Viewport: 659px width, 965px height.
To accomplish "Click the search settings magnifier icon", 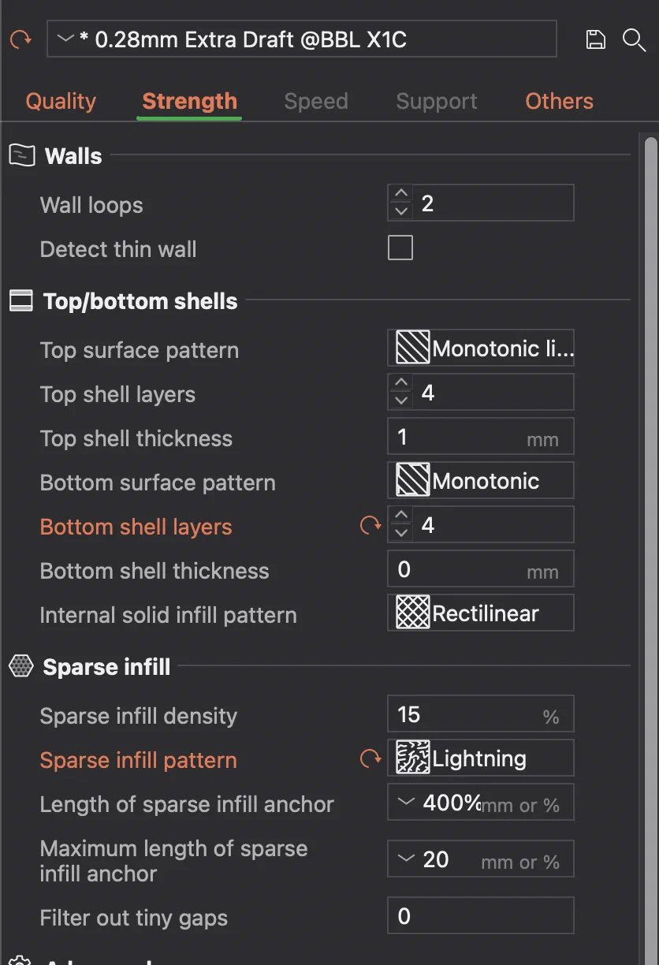I will click(634, 39).
